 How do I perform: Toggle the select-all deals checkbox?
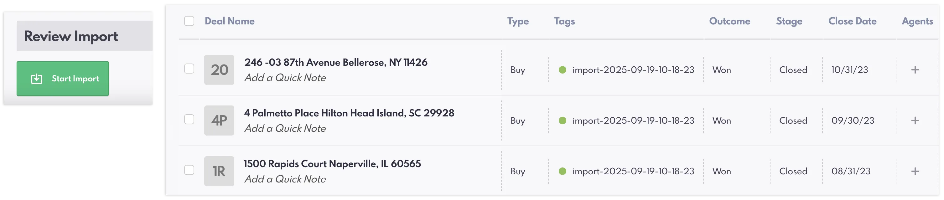(189, 21)
